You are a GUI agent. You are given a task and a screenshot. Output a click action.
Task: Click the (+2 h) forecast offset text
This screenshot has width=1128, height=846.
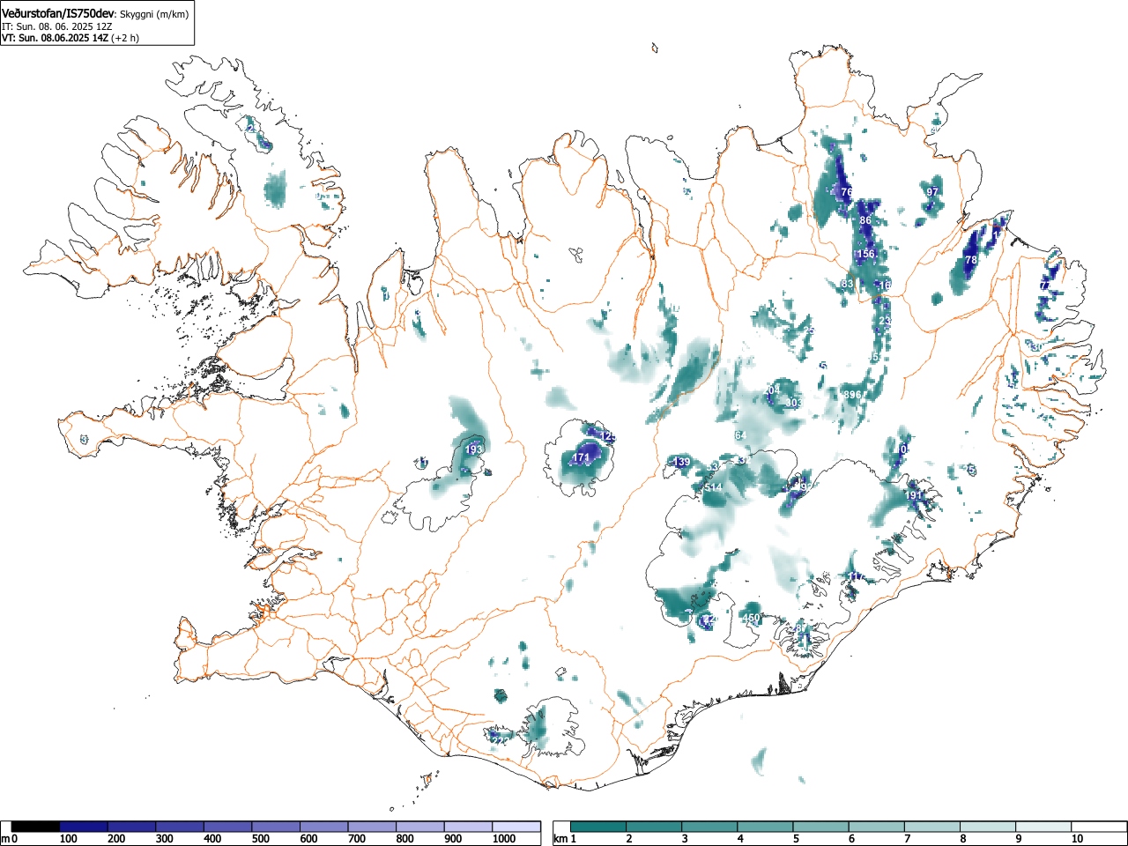[x=125, y=38]
